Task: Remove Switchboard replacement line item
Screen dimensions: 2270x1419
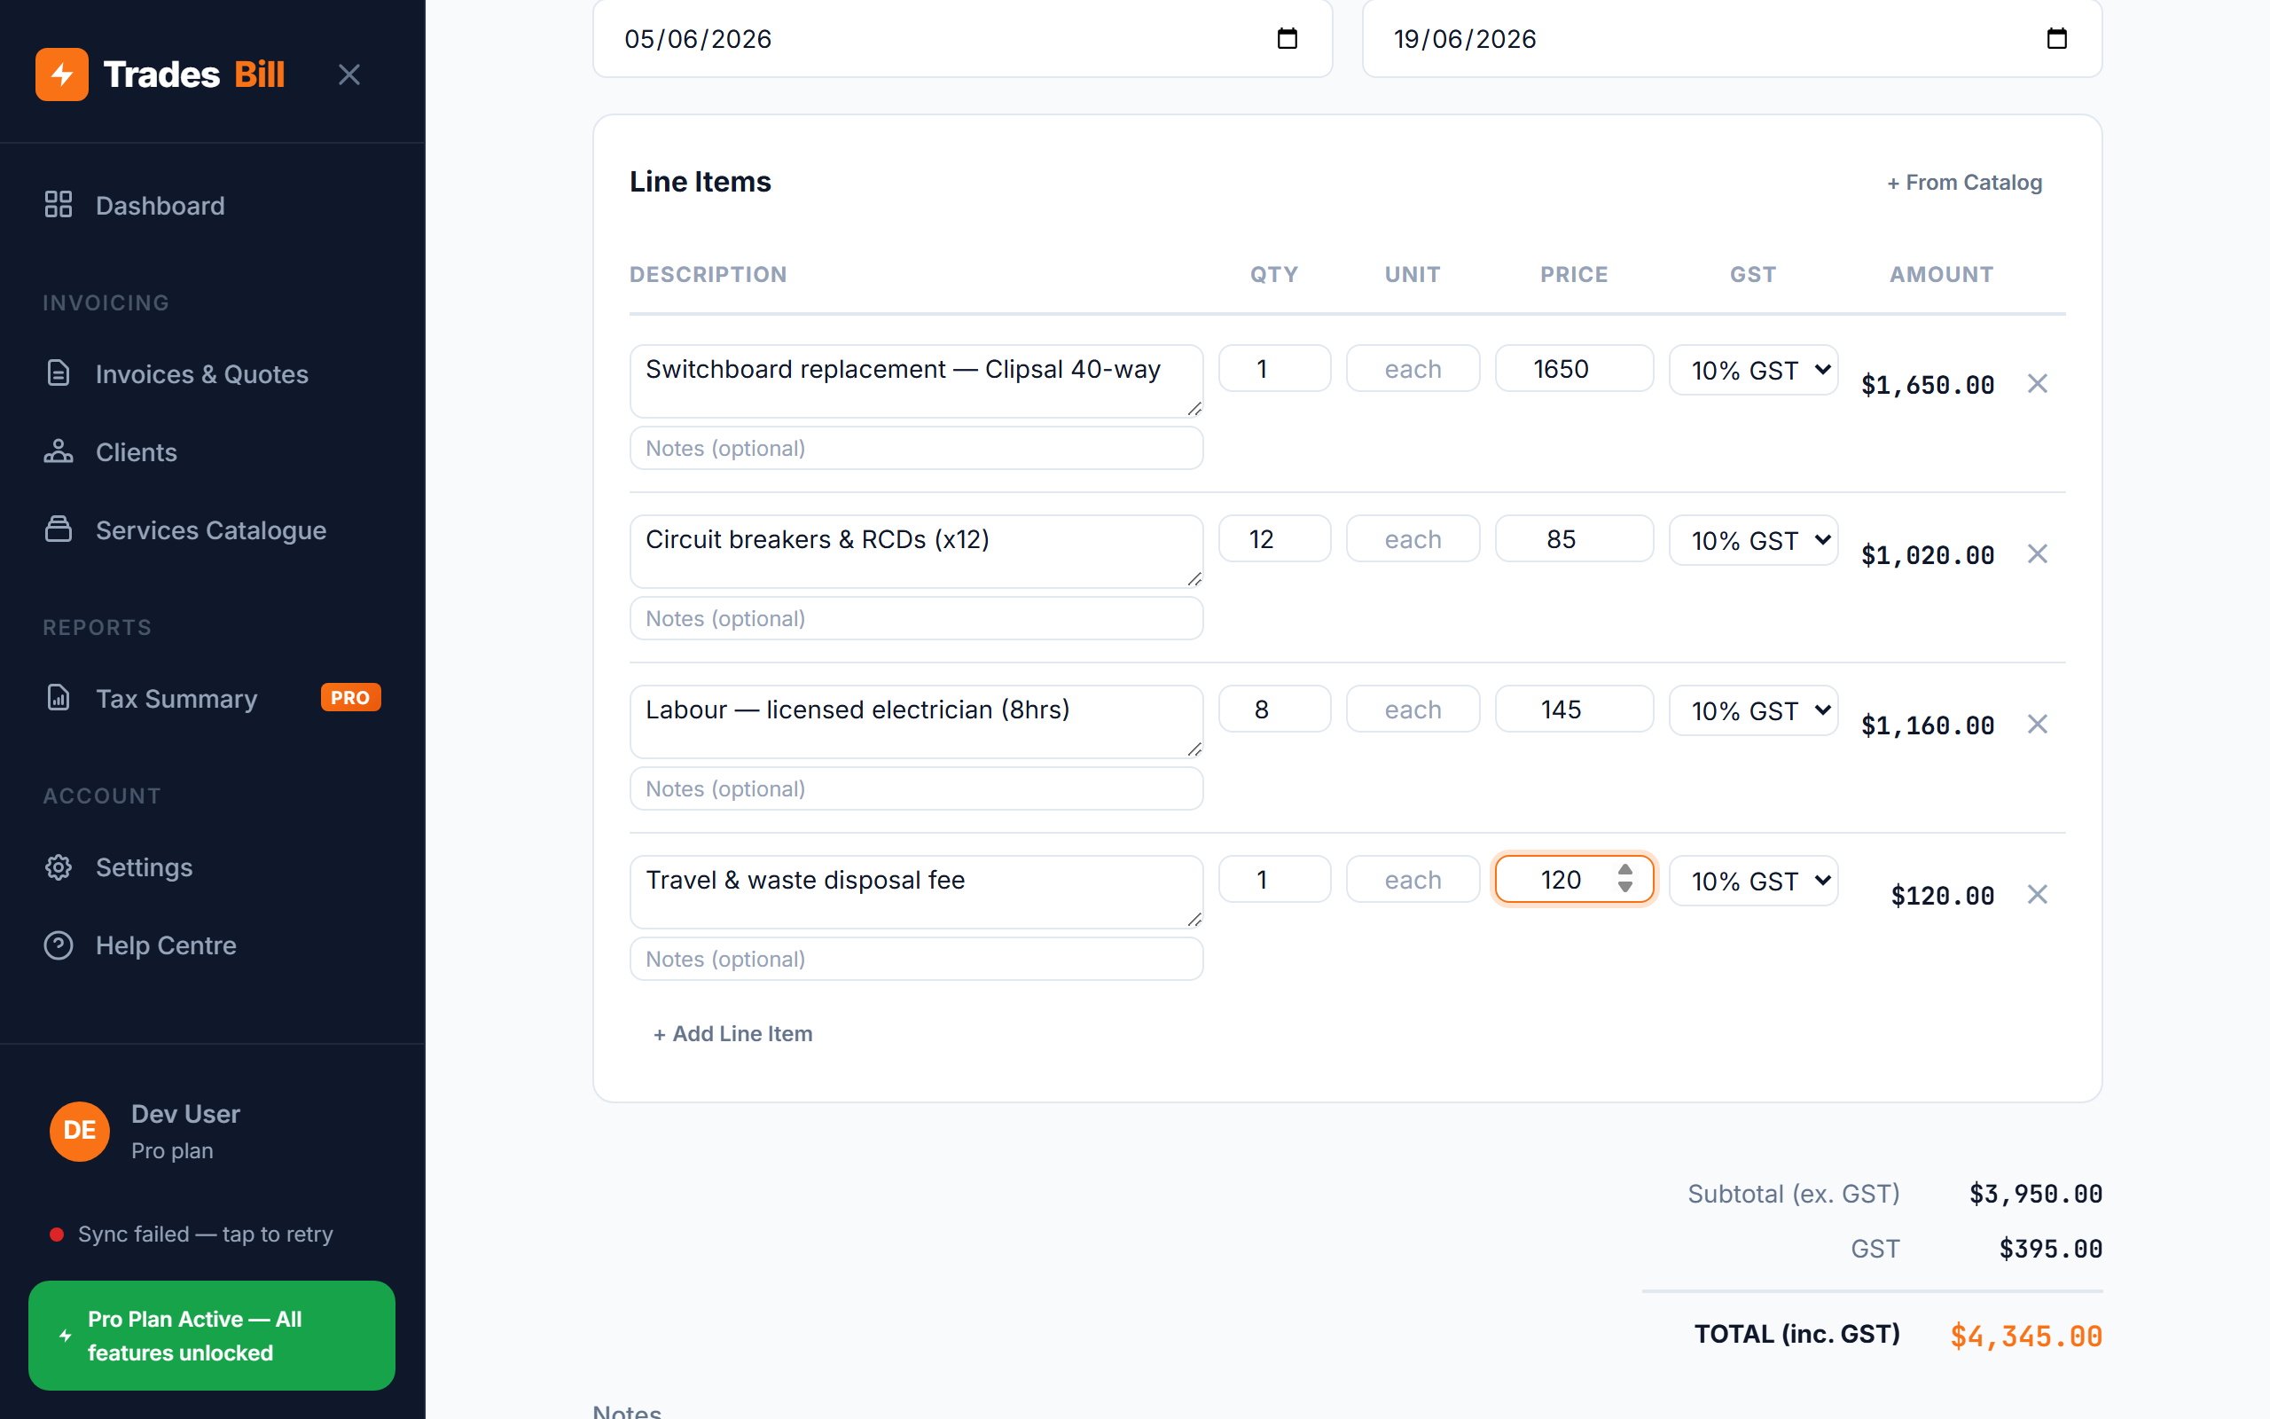Action: [x=2038, y=384]
